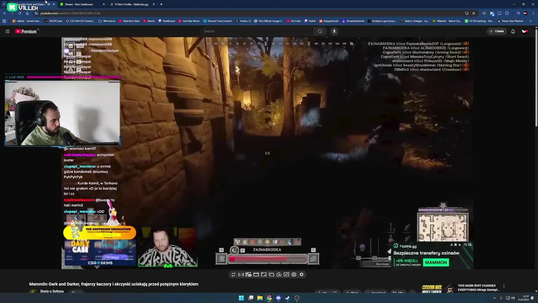This screenshot has width=538, height=303.
Task: Open enhancer settings gear under player
Action: 301,274
